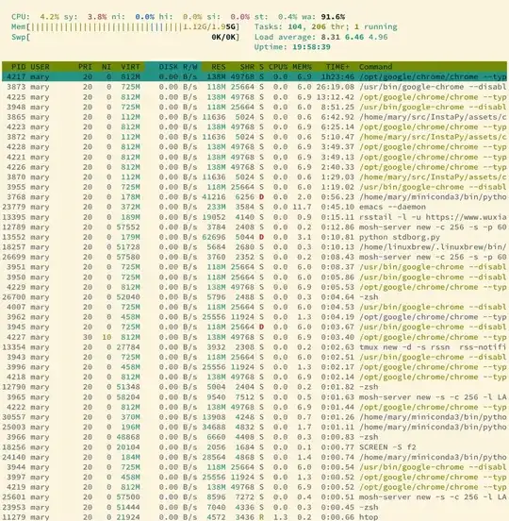Select InstaPy process PID 3870
Viewport: 509px width, 521px height.
254,176
